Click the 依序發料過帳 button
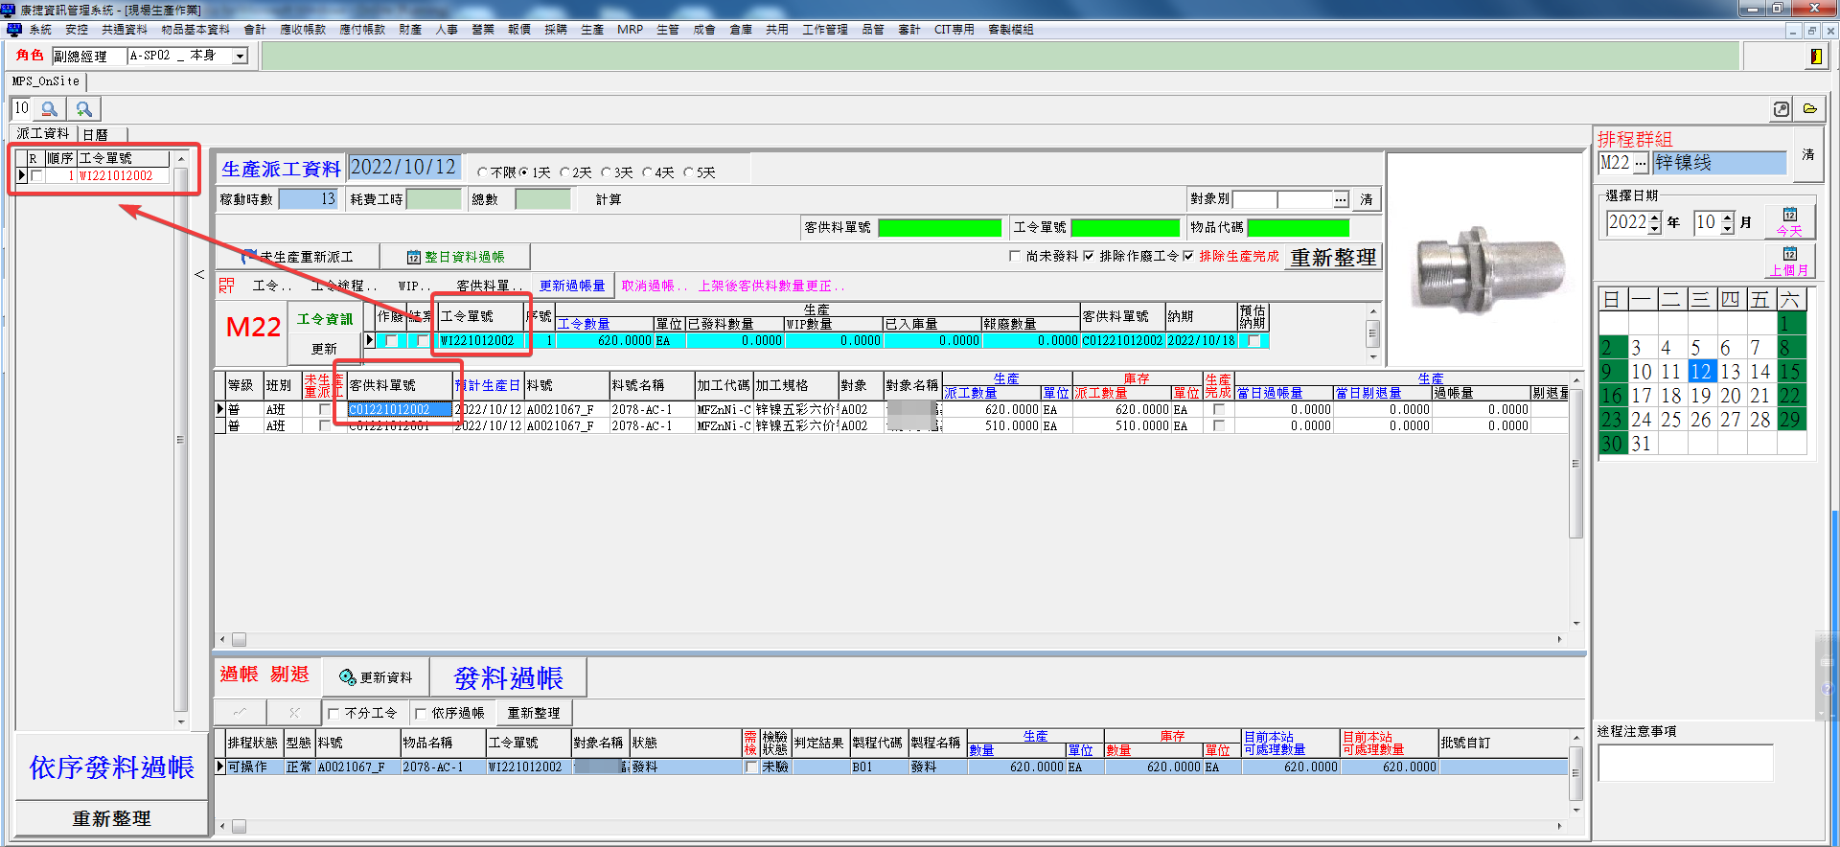 point(111,767)
